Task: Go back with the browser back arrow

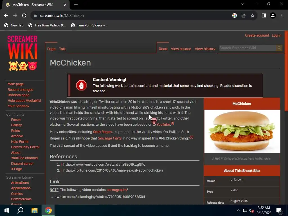Action: [6, 16]
